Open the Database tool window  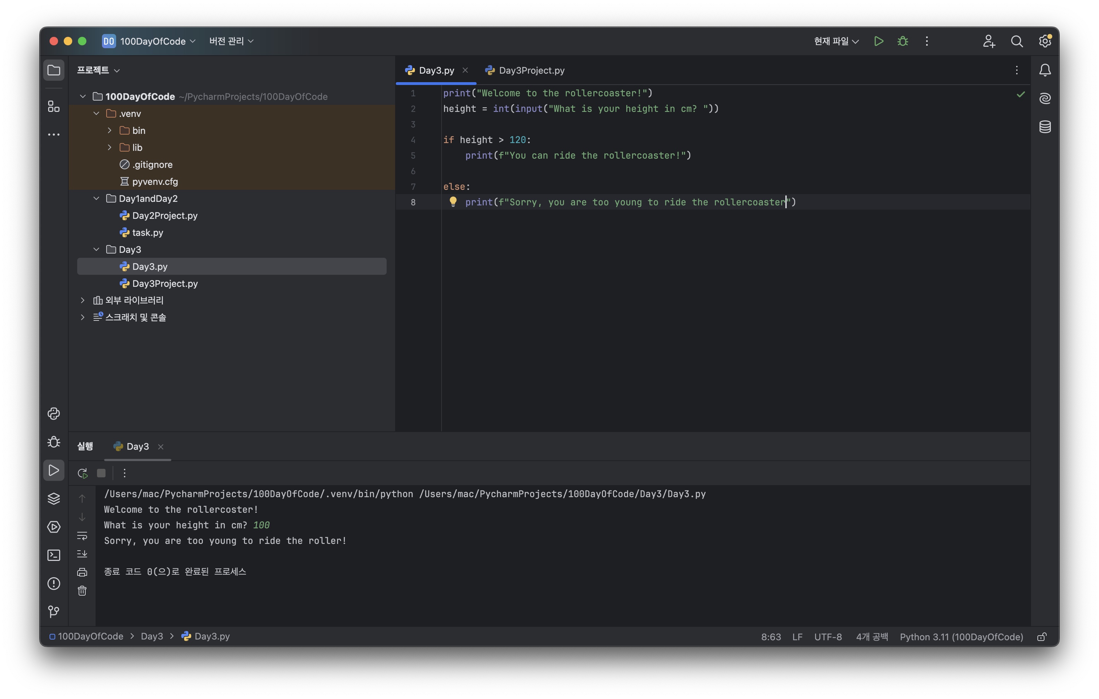click(x=1045, y=126)
